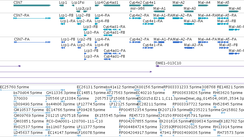This screenshot has width=244, height=137.
Task: Select the DME1-013C10 clone label
Action: point(168,63)
